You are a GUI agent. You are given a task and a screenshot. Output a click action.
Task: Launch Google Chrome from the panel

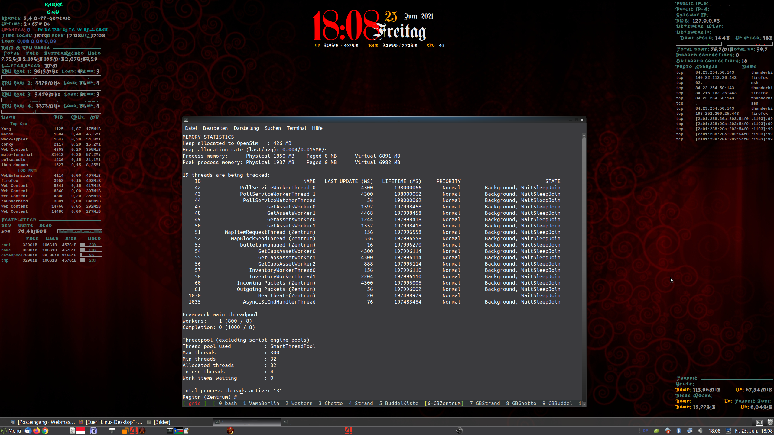coord(45,431)
